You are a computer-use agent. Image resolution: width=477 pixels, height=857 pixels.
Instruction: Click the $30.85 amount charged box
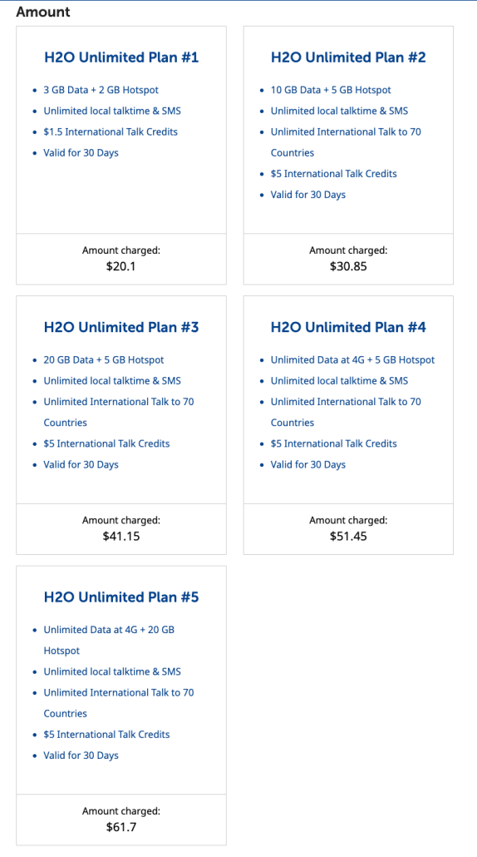click(x=348, y=259)
